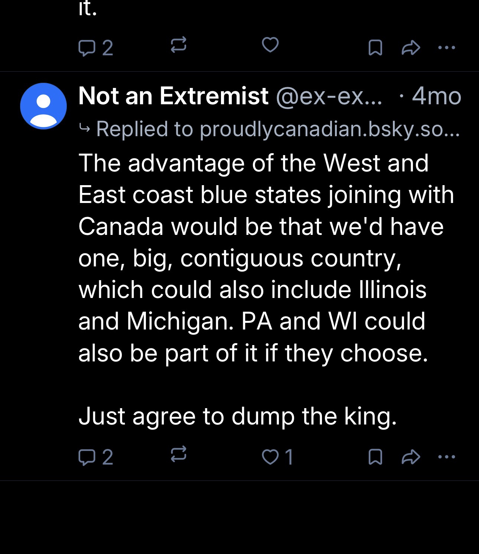This screenshot has width=479, height=554.
Task: Open more options for Not an Extremist post
Action: [x=447, y=457]
